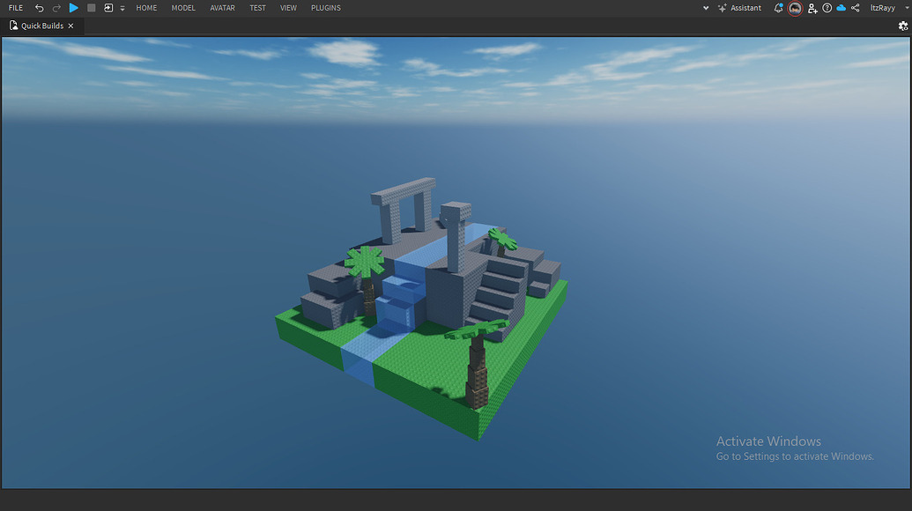This screenshot has width=912, height=511.
Task: Open the collaborate invite panel
Action: (812, 8)
